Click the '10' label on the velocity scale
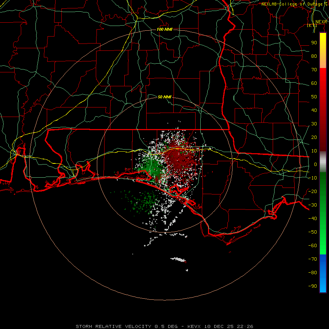Screen dimensions: 329x329 (x=314, y=151)
